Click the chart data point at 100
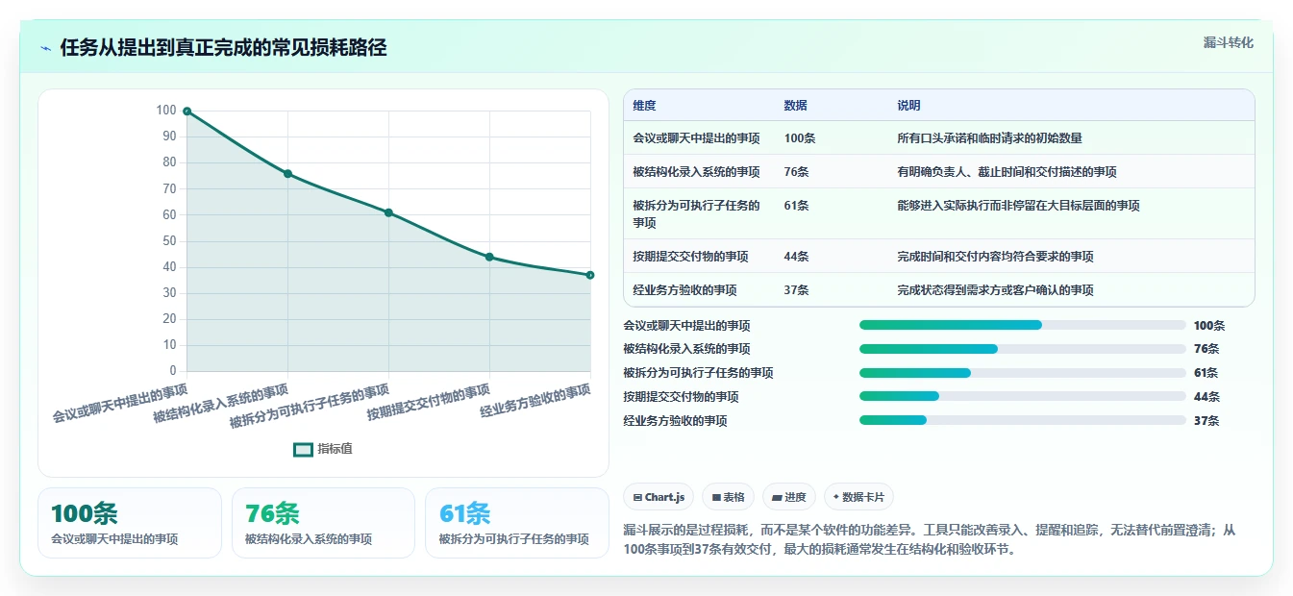This screenshot has height=596, width=1293. (x=186, y=112)
